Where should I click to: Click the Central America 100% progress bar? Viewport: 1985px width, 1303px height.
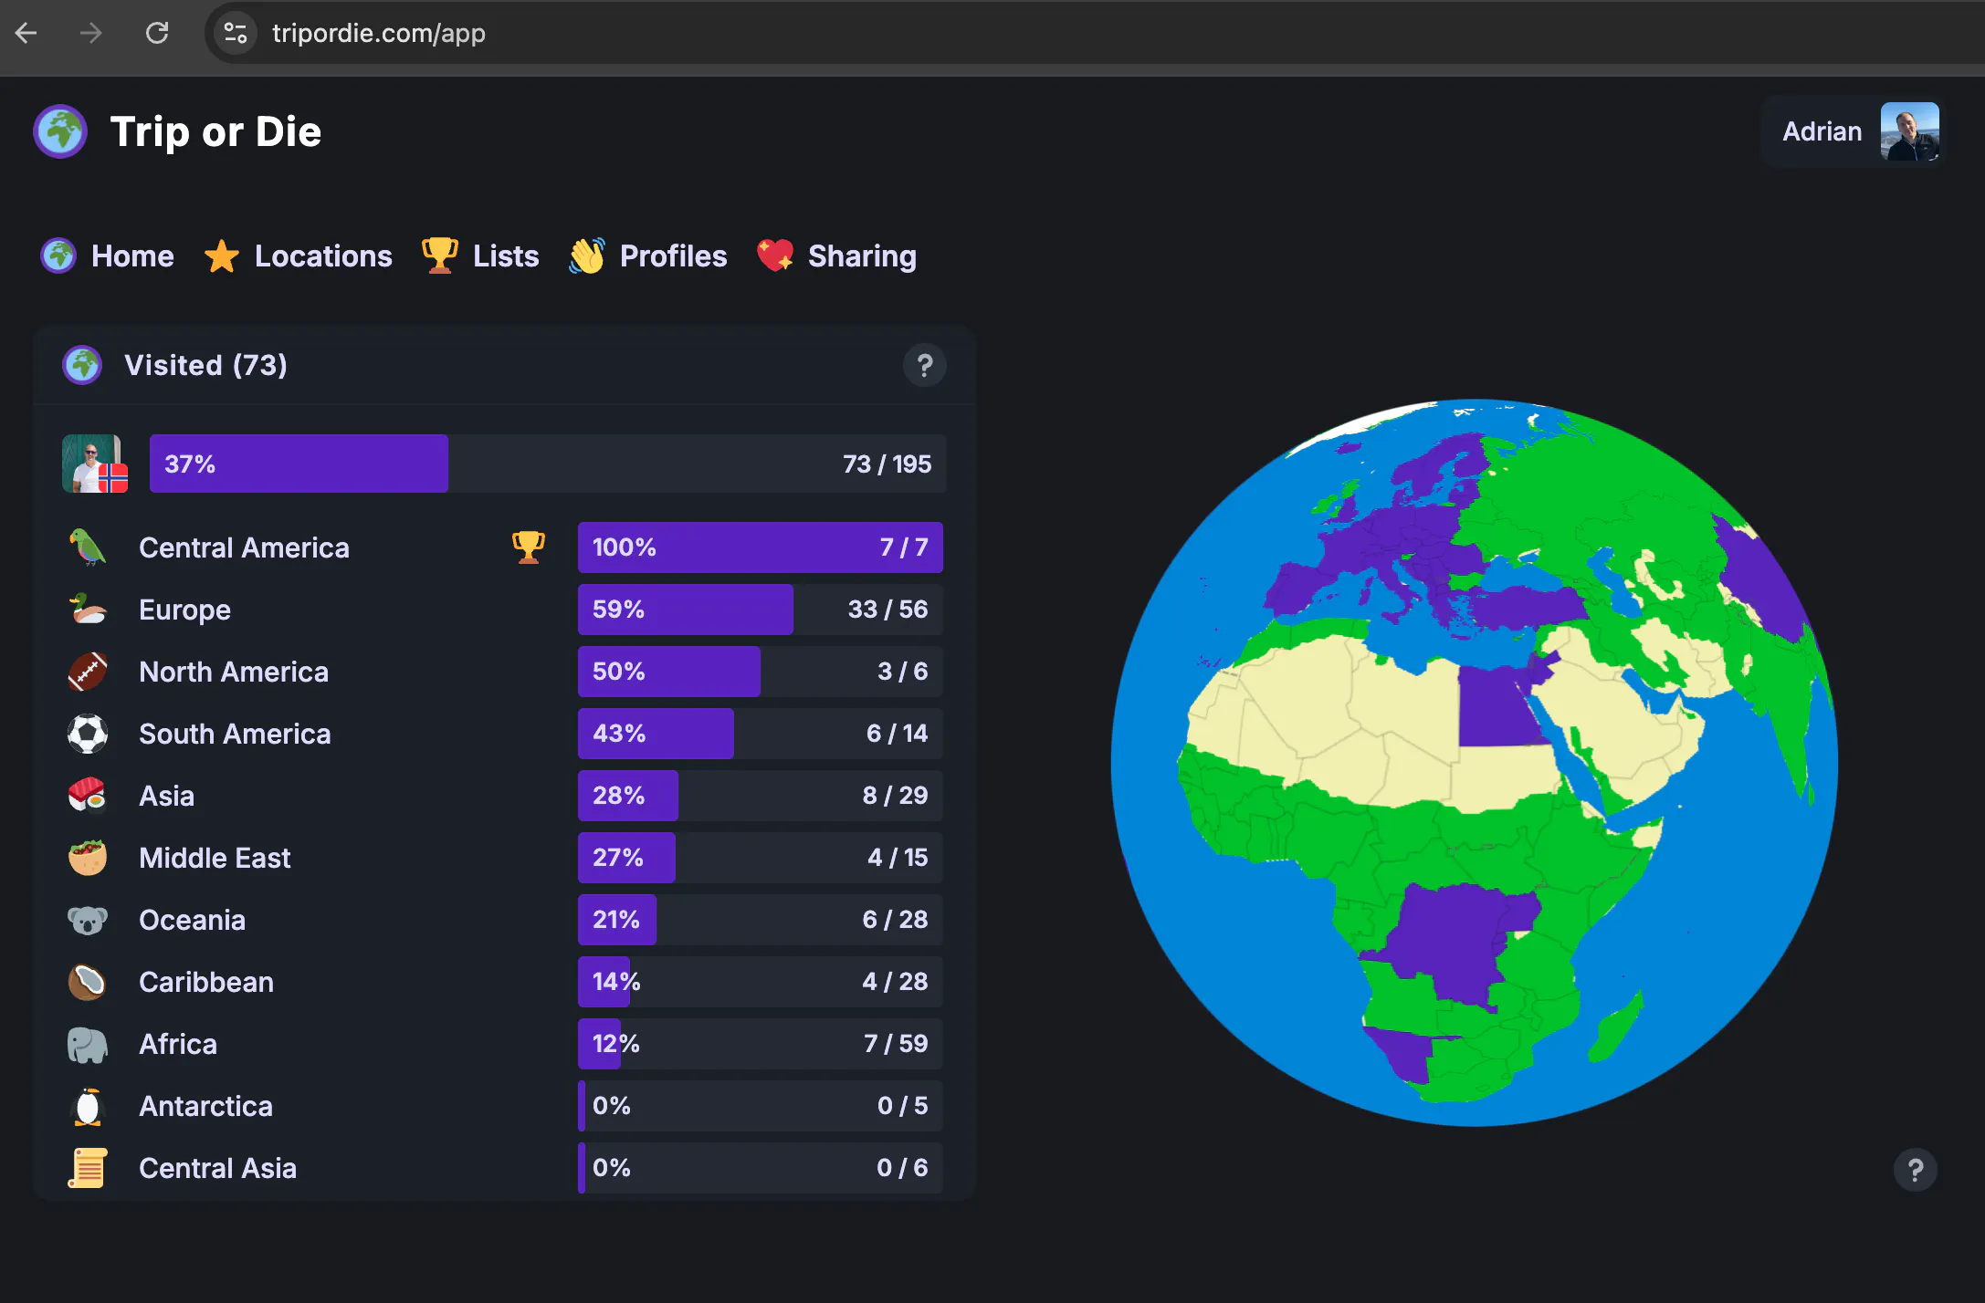click(x=761, y=547)
